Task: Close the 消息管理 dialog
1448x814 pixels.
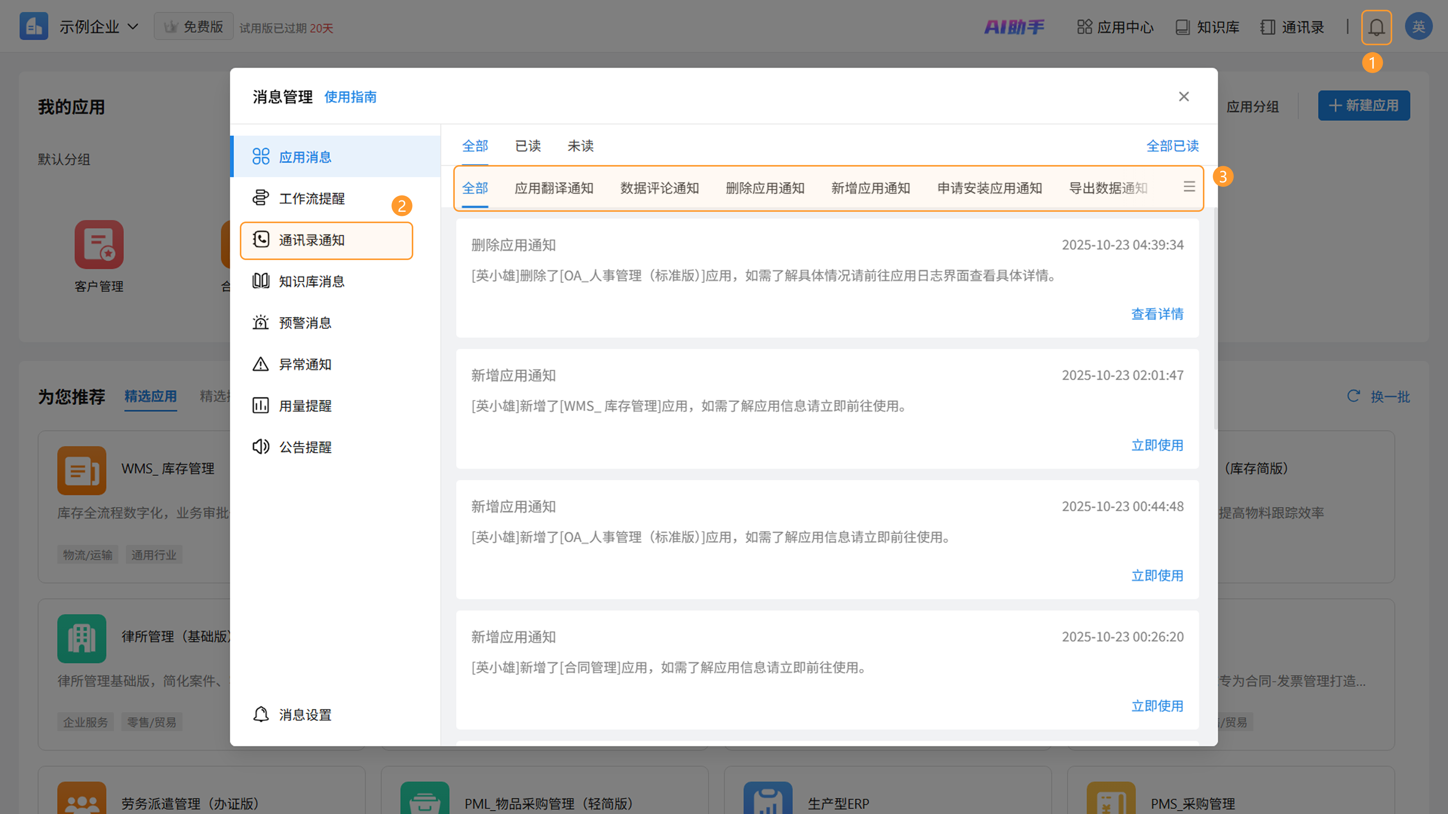Action: click(x=1183, y=96)
